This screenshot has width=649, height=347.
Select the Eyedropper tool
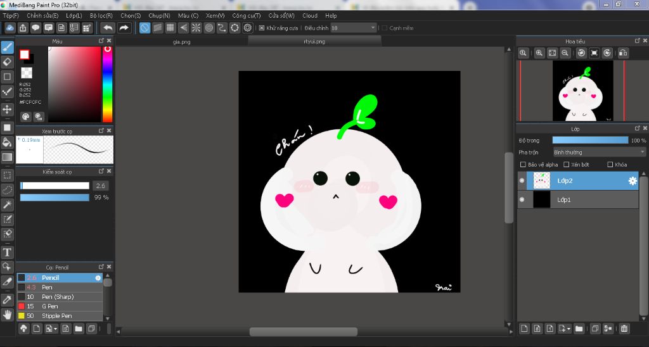click(7, 300)
